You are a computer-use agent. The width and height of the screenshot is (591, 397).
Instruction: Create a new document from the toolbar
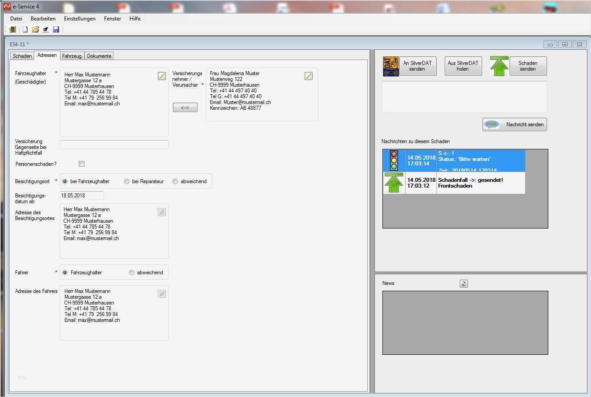coord(25,29)
